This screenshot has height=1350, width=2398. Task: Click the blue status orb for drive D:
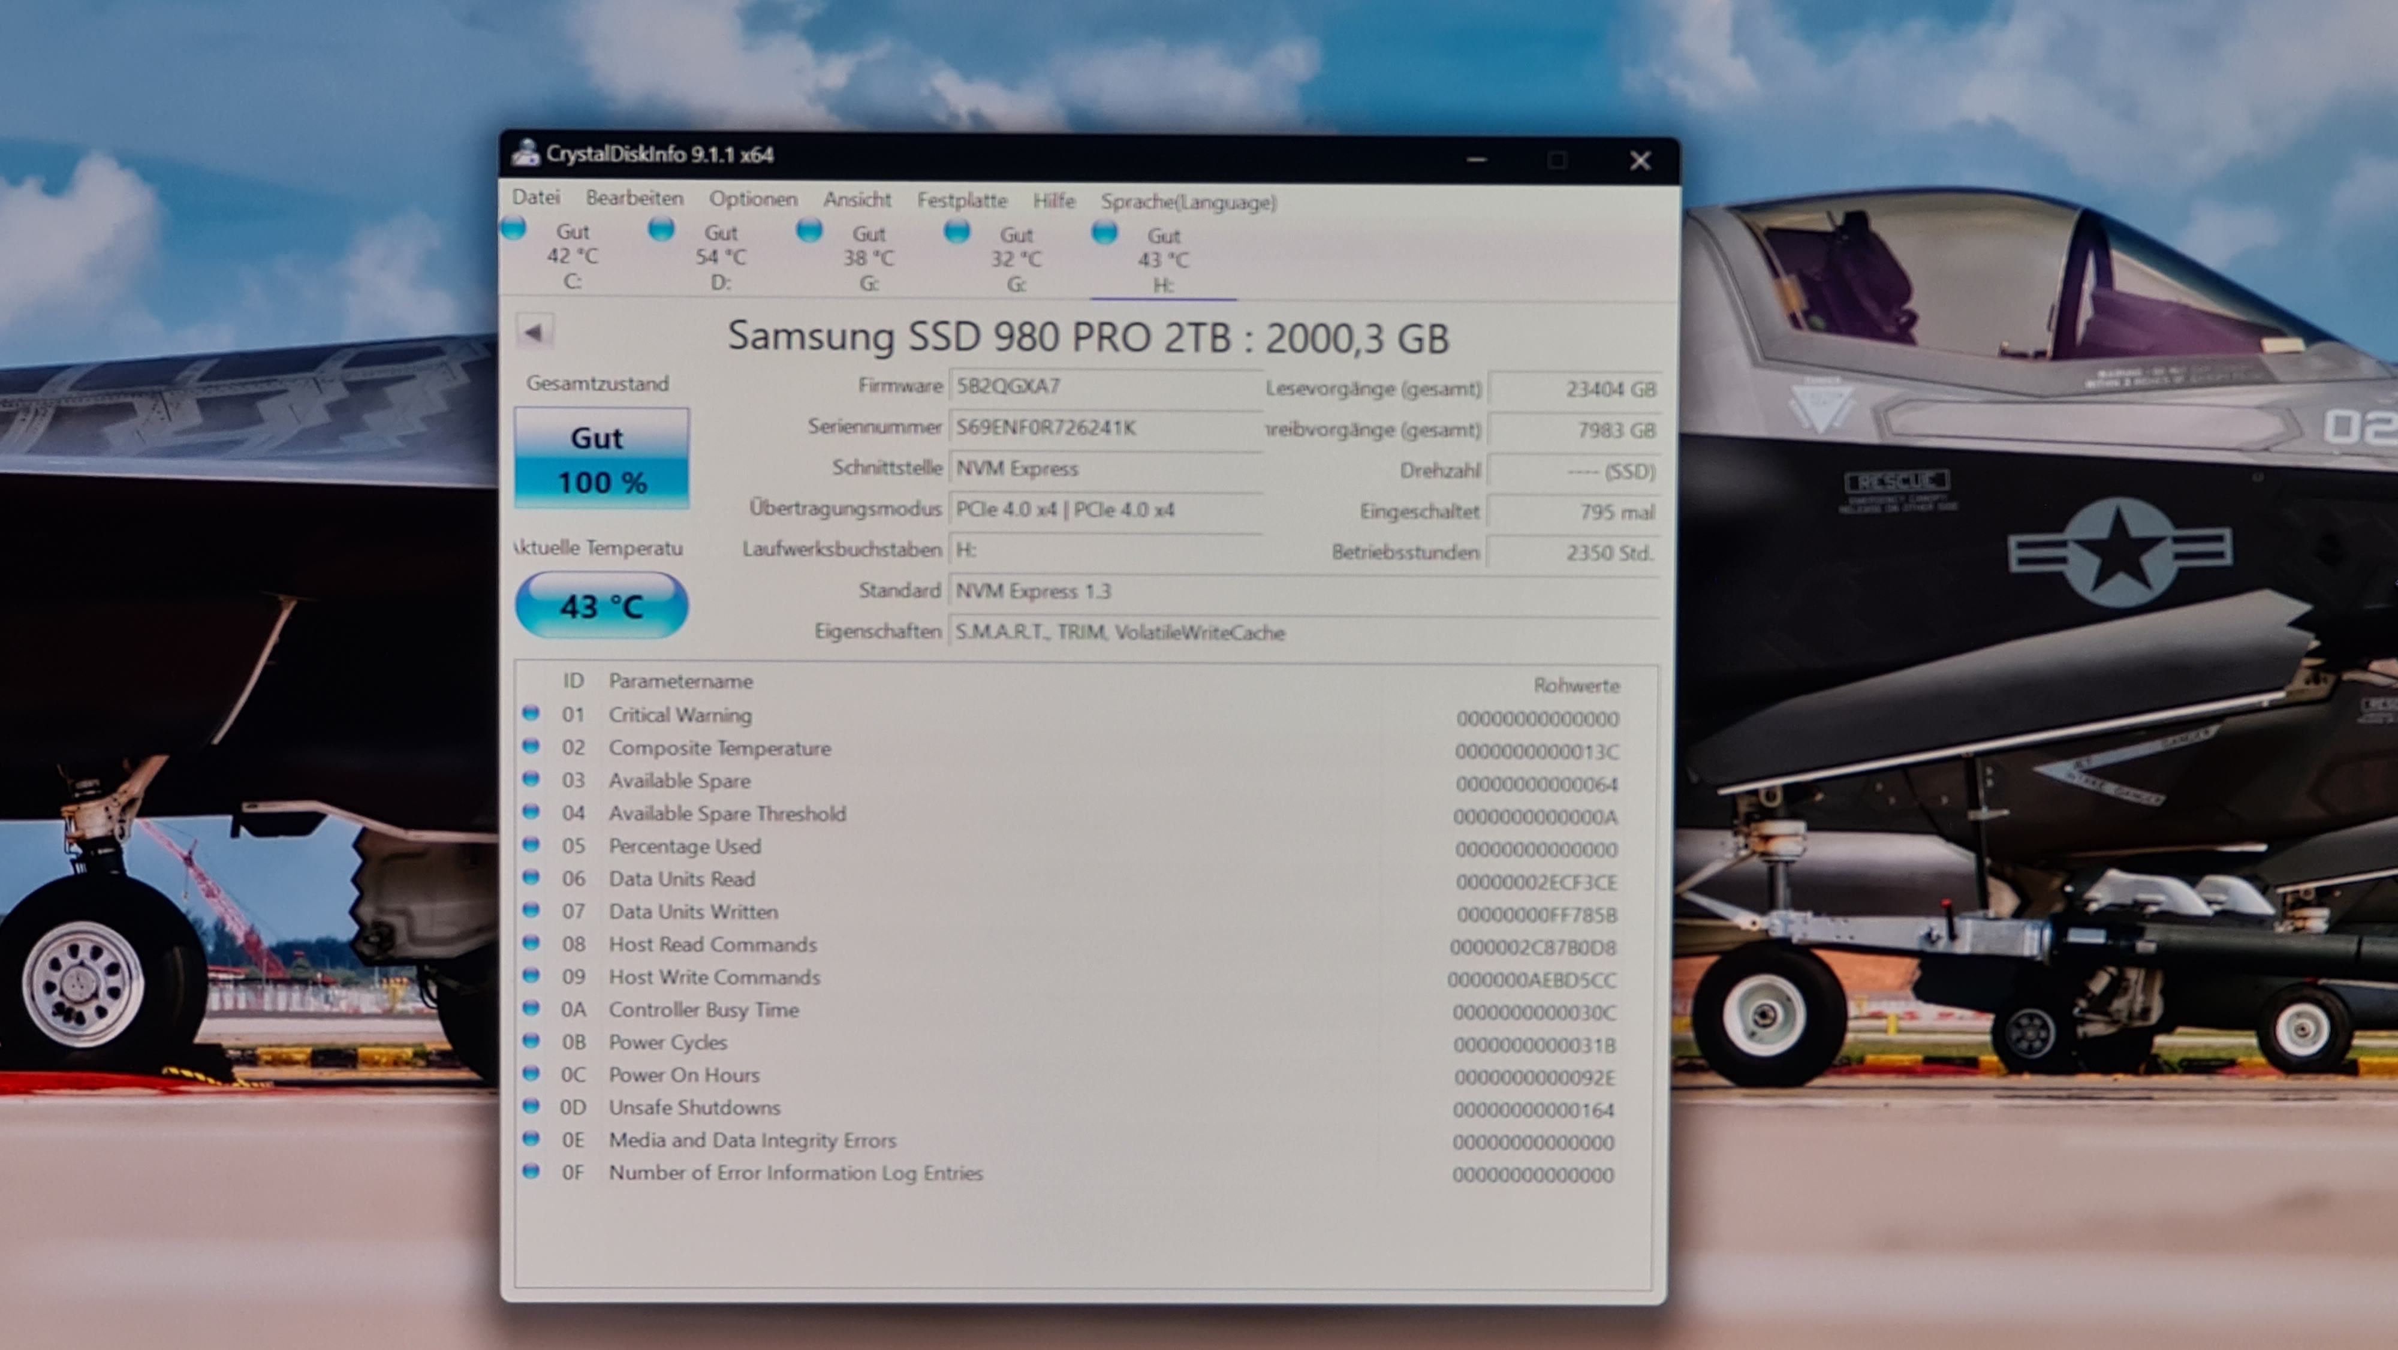coord(661,228)
